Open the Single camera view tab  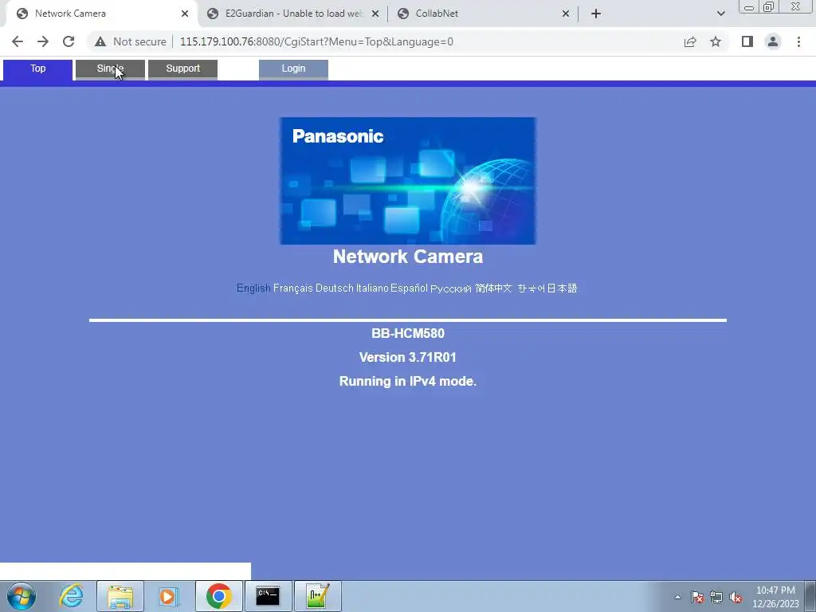[x=110, y=69]
